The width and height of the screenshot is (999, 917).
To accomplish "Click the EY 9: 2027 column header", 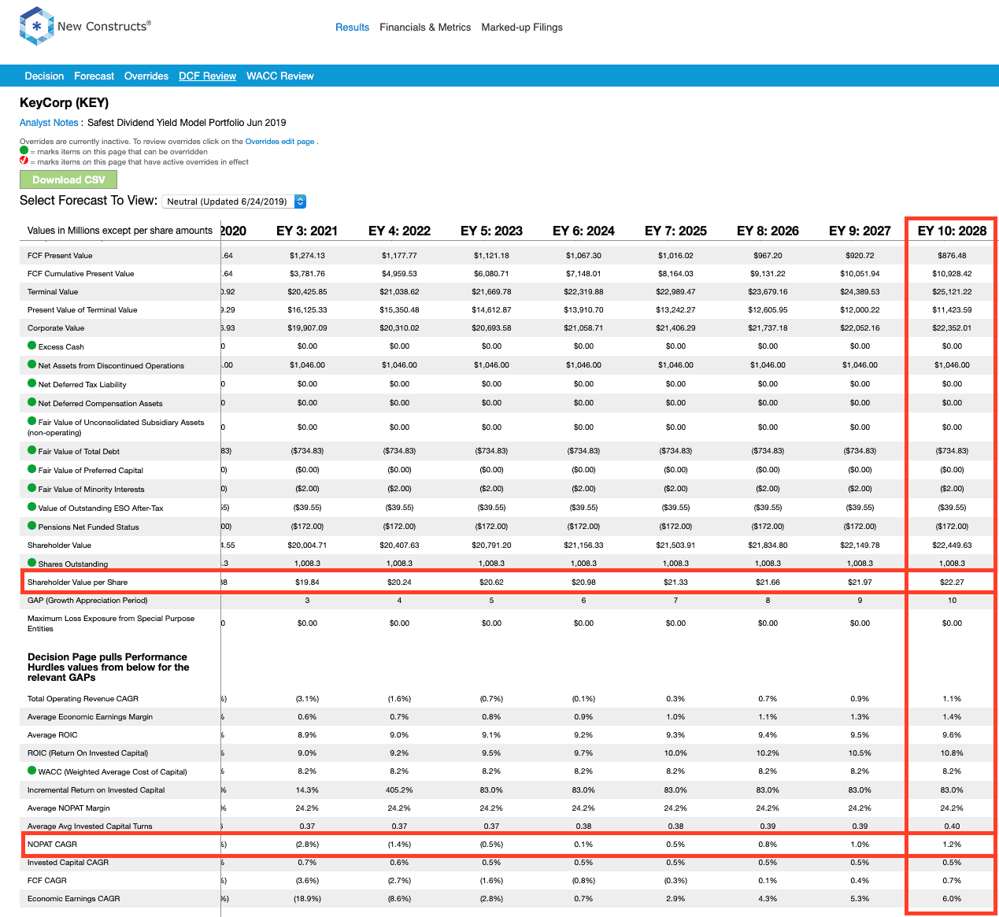I will pos(860,231).
